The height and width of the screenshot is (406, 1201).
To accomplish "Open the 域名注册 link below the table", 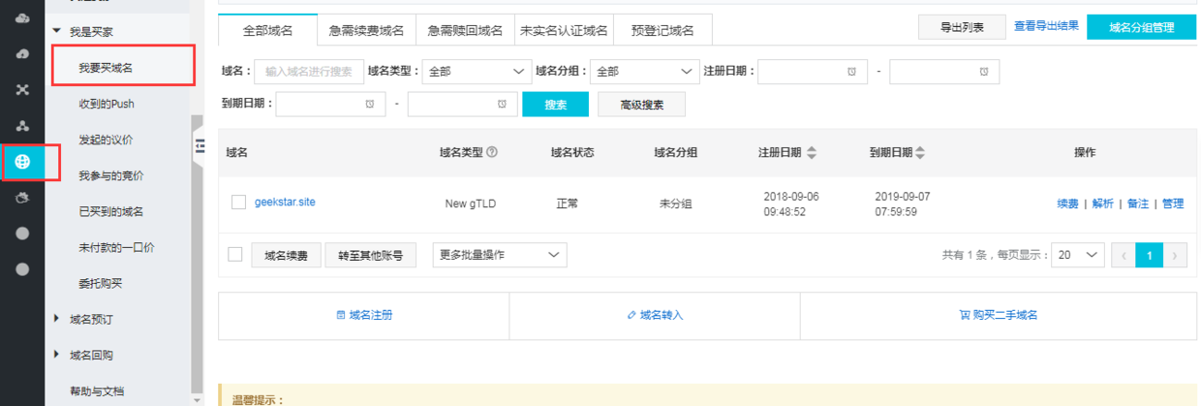I will pyautogui.click(x=364, y=315).
